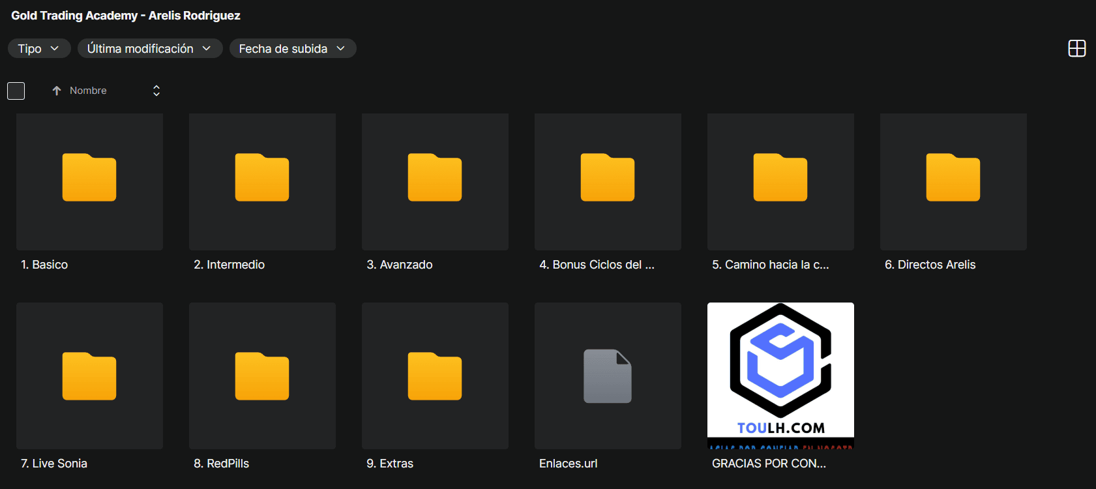Open the 6. Directos Arelis folder icon

pos(953,178)
